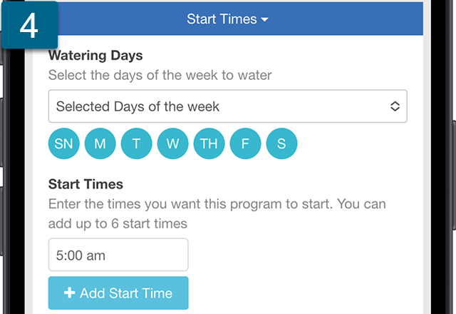Viewport: 456px width, 314px height.
Task: Toggle the Wednesday (W) watering day
Action: point(172,143)
